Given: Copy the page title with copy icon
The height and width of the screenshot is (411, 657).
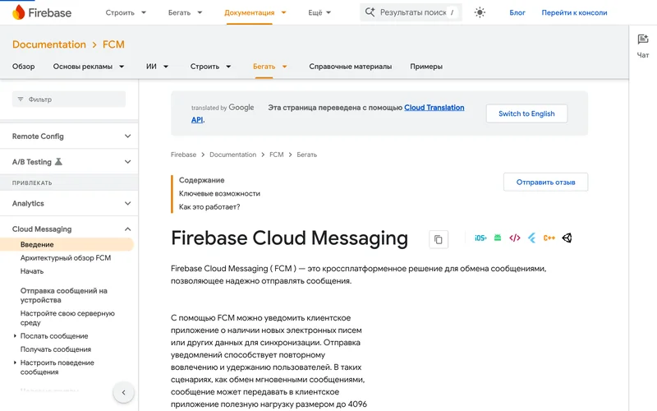Looking at the screenshot, I should pos(439,239).
